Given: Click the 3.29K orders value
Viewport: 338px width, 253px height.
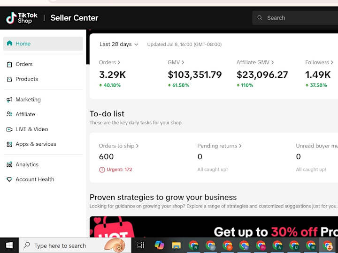Looking at the screenshot, I should [x=112, y=74].
